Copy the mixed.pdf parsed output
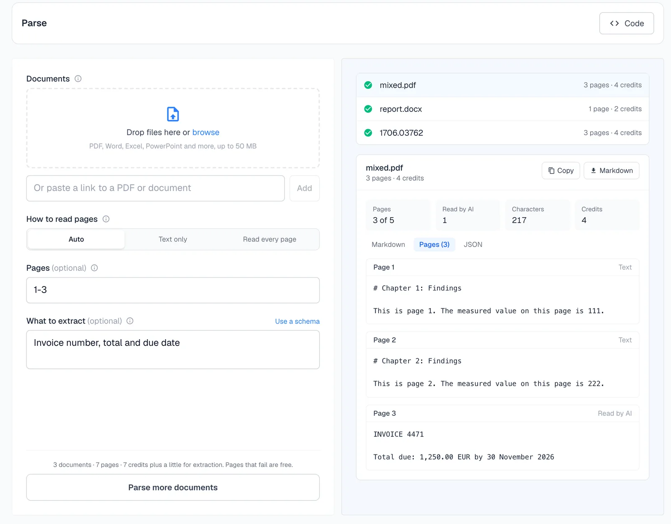Screen dimensions: 671x524 [561, 171]
